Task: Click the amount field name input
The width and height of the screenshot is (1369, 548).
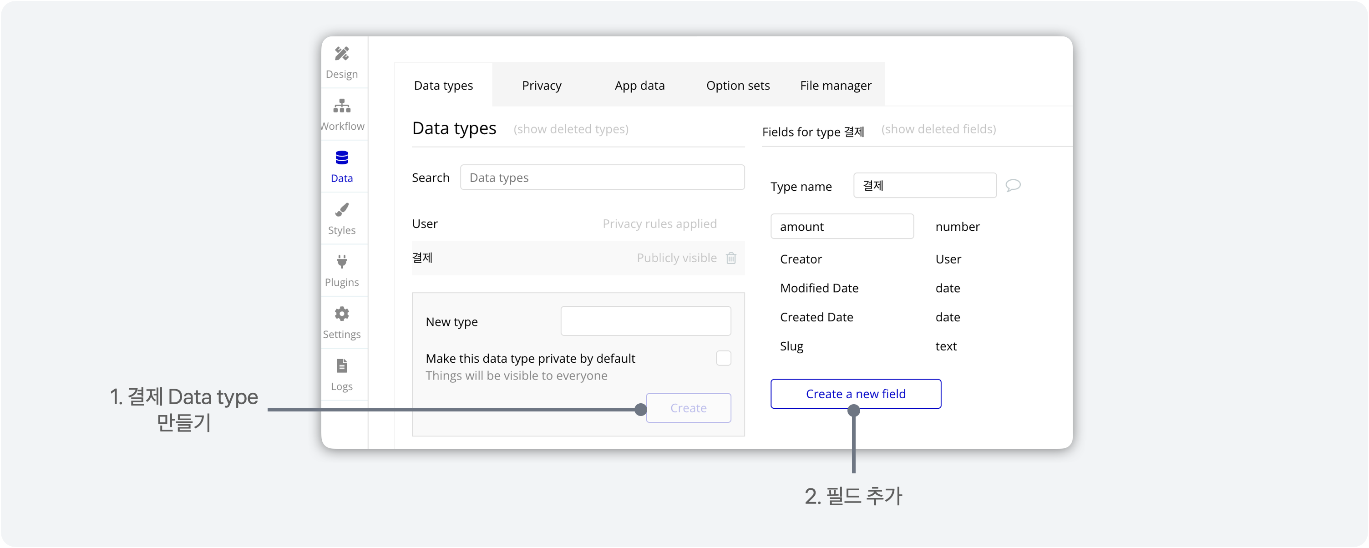Action: [842, 226]
